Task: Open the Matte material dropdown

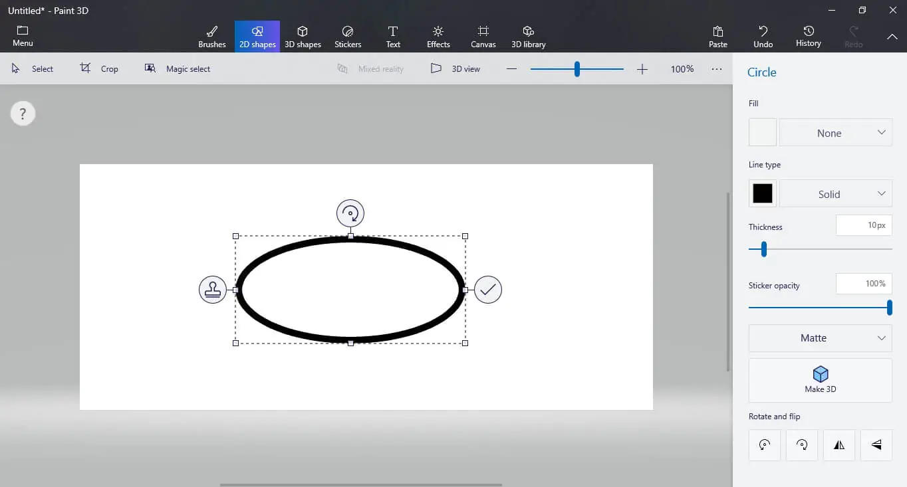Action: (821, 338)
